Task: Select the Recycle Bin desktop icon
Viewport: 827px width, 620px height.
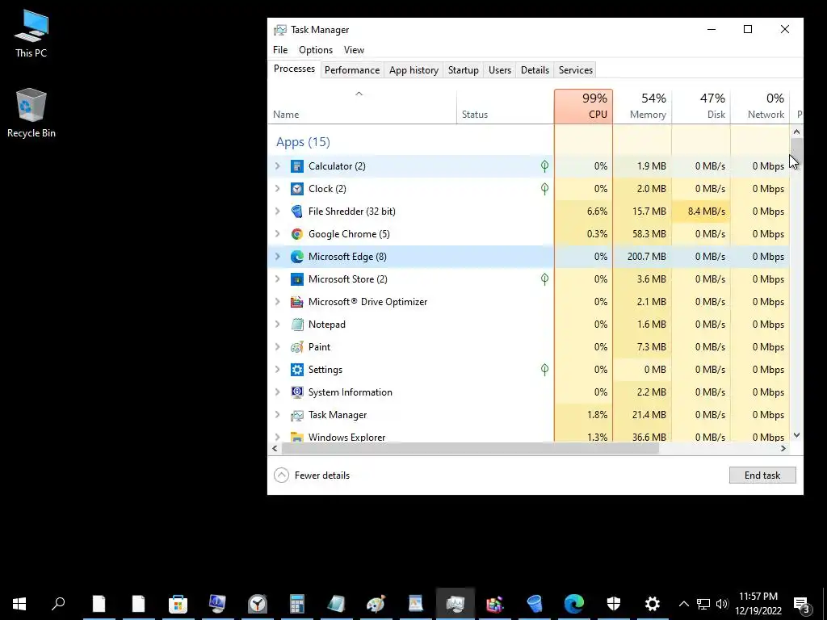Action: 31,113
